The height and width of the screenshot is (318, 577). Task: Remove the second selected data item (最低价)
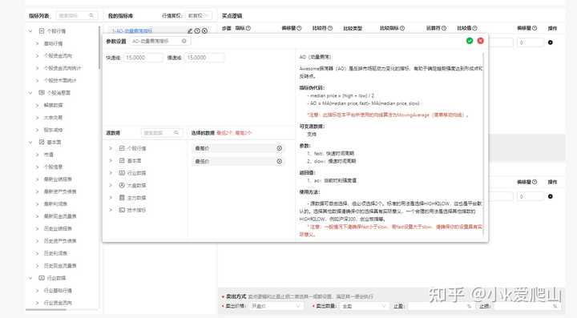coord(280,161)
